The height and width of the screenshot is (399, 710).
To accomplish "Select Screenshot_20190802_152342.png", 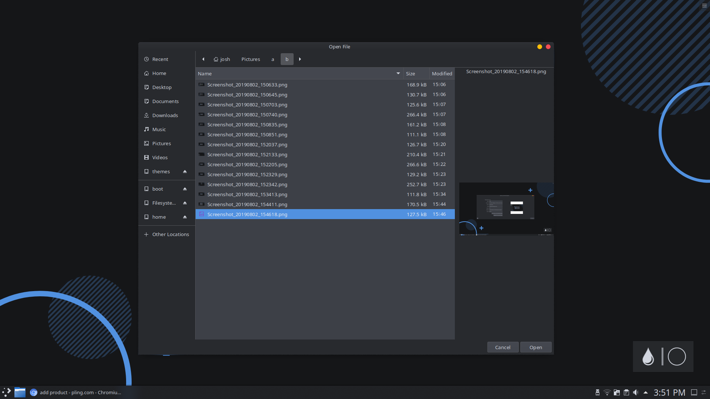I will (325, 184).
